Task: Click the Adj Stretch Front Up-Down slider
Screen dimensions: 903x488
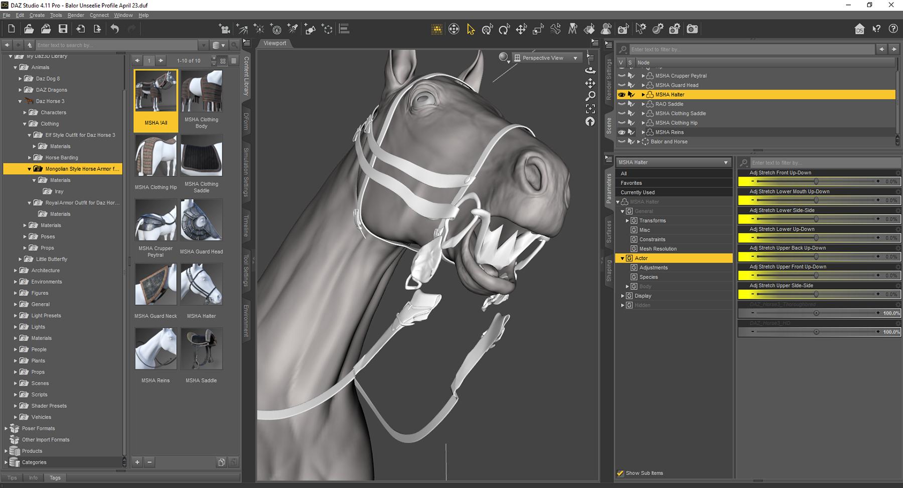Action: pos(816,182)
